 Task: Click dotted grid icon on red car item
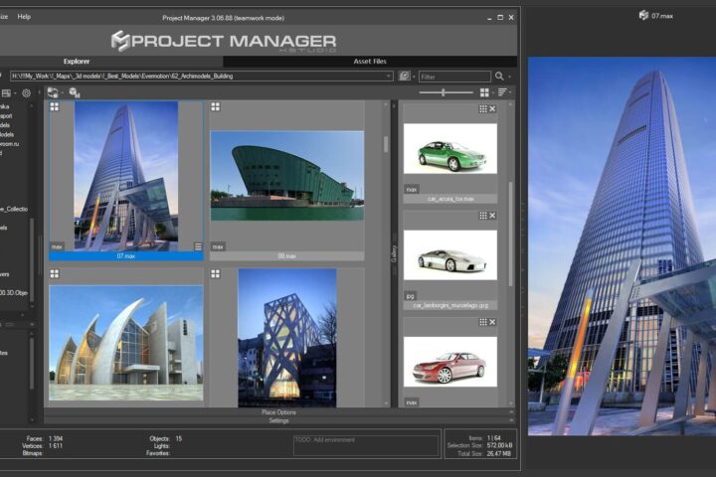482,322
